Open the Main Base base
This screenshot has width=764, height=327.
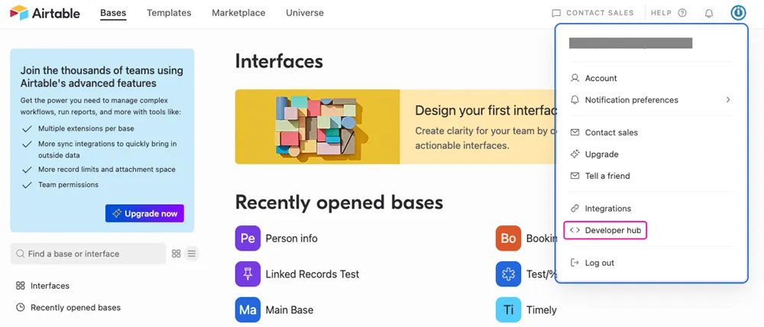click(290, 310)
